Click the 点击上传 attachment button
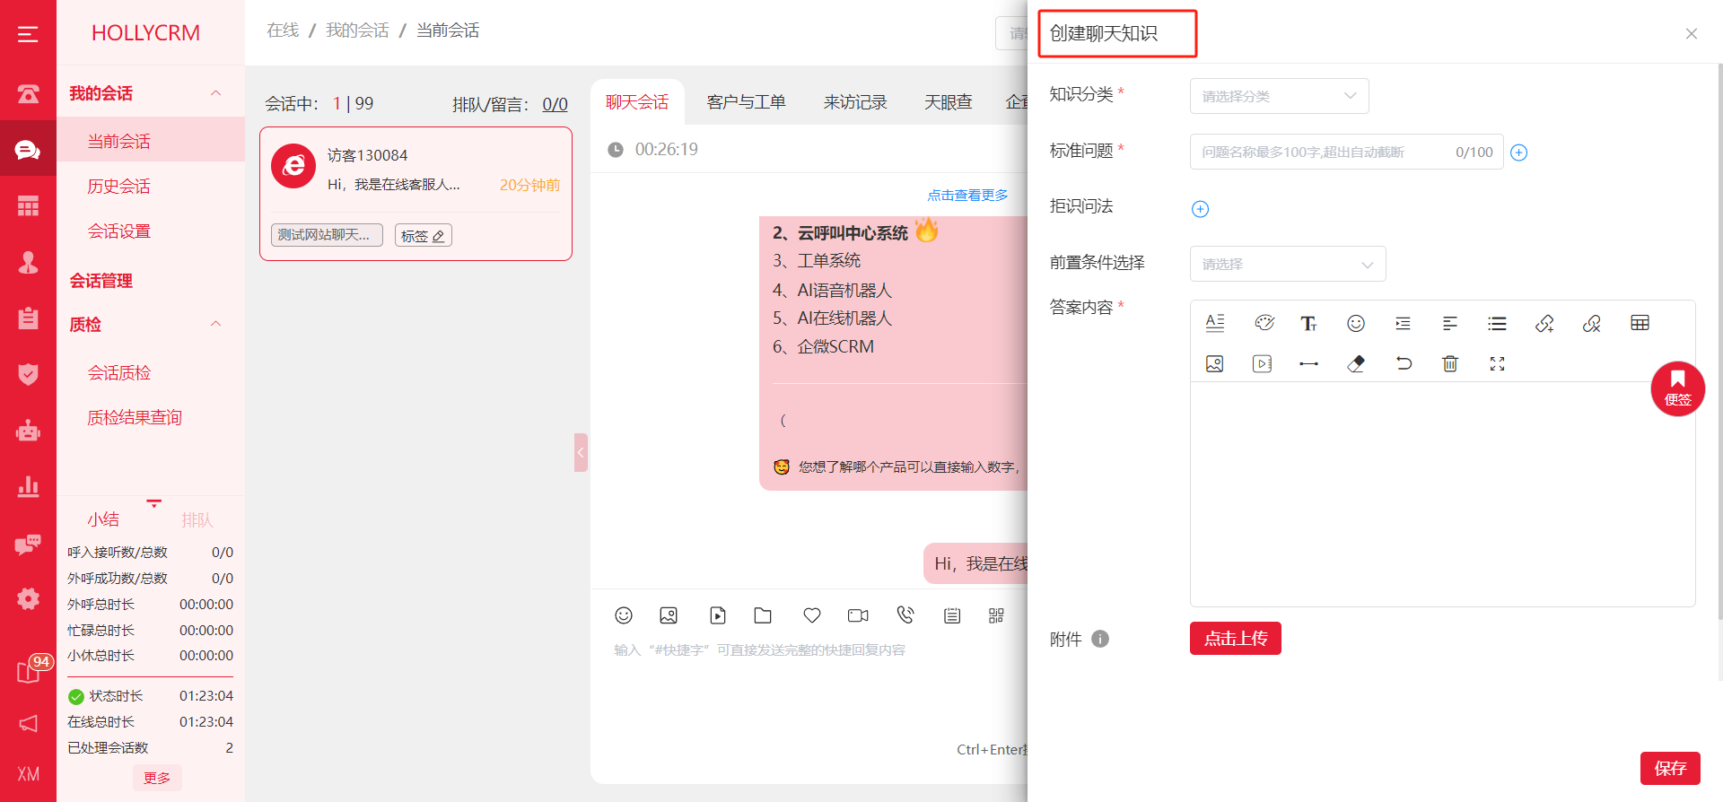Screen dimensions: 1723x802 coord(1236,639)
